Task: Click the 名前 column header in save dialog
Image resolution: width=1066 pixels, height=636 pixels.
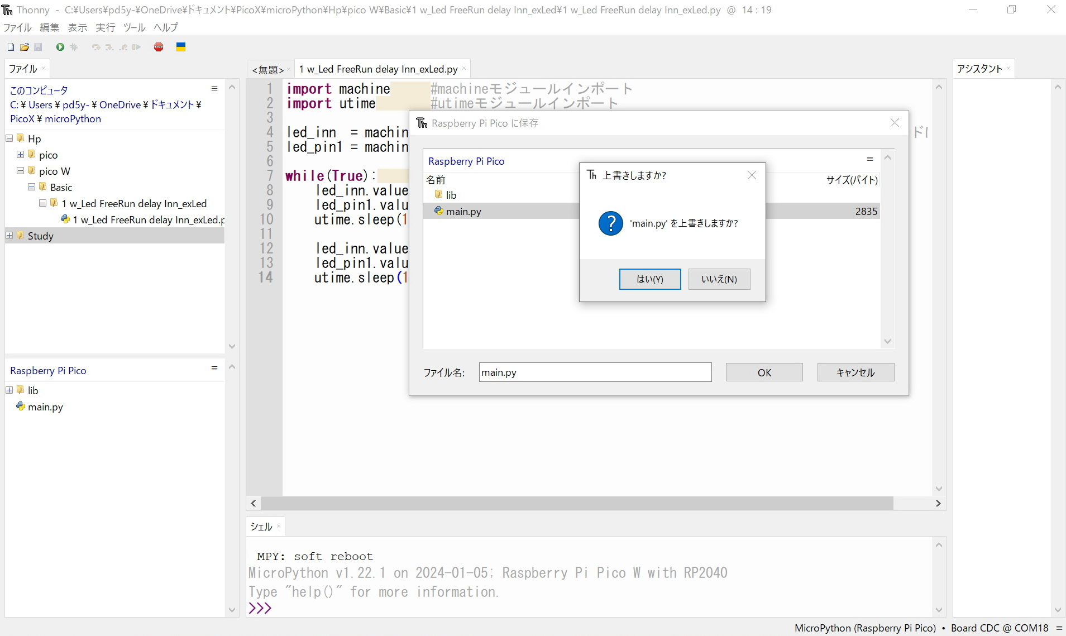Action: point(436,180)
